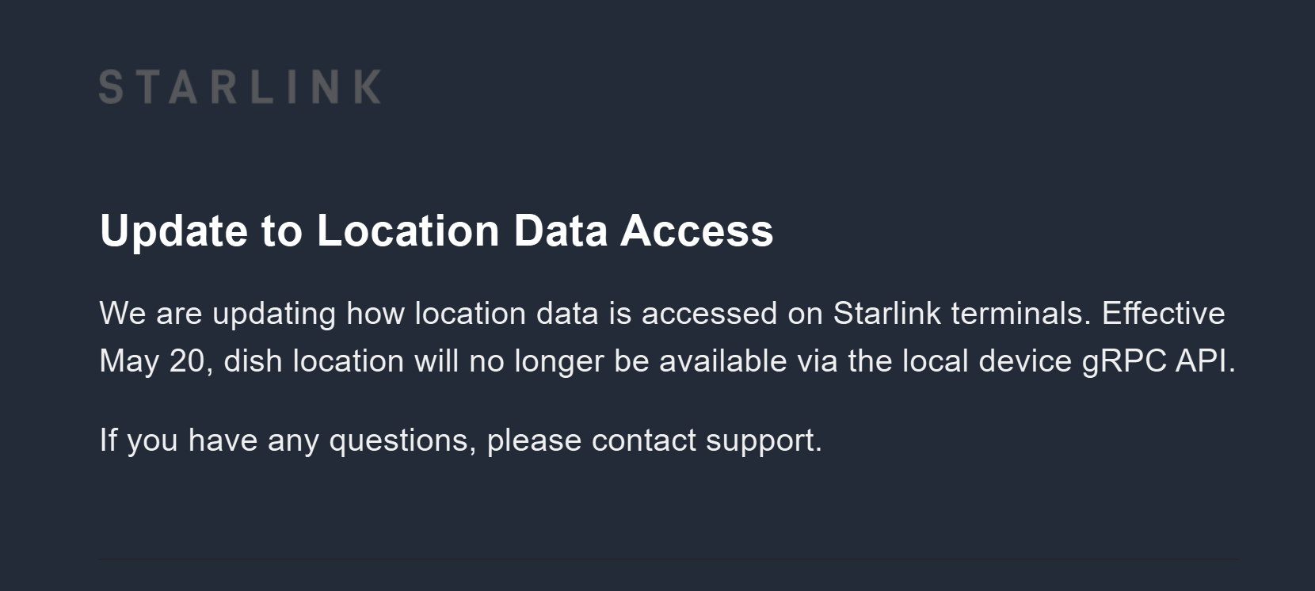Click the word "Update" in the heading

click(173, 231)
